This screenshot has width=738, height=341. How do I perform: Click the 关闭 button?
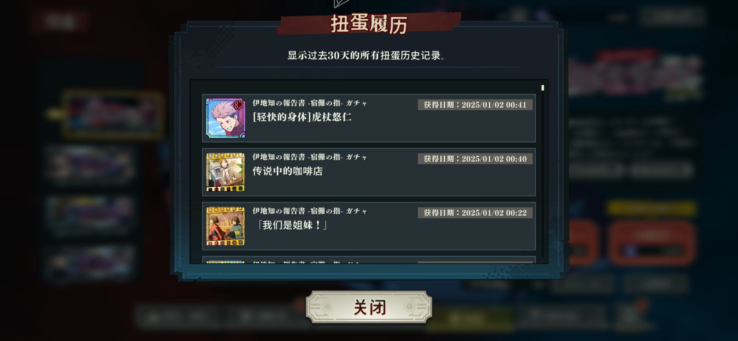[x=369, y=307]
